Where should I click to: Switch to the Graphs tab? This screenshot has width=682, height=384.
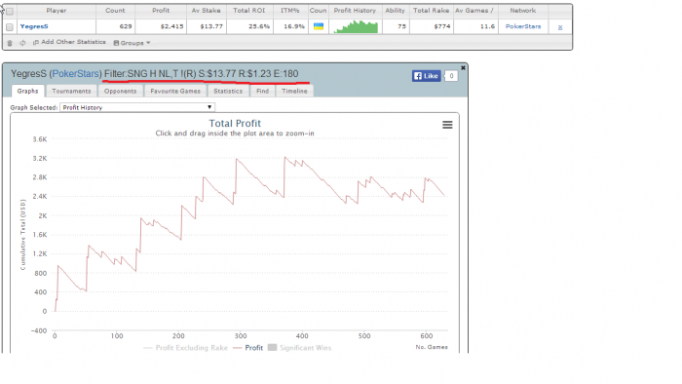[28, 91]
